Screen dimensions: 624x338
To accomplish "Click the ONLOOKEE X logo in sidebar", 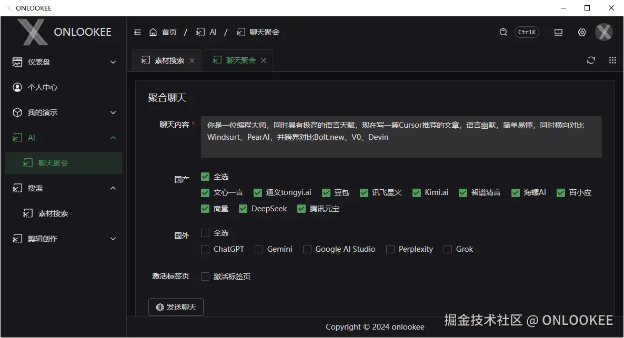I will coord(33,32).
